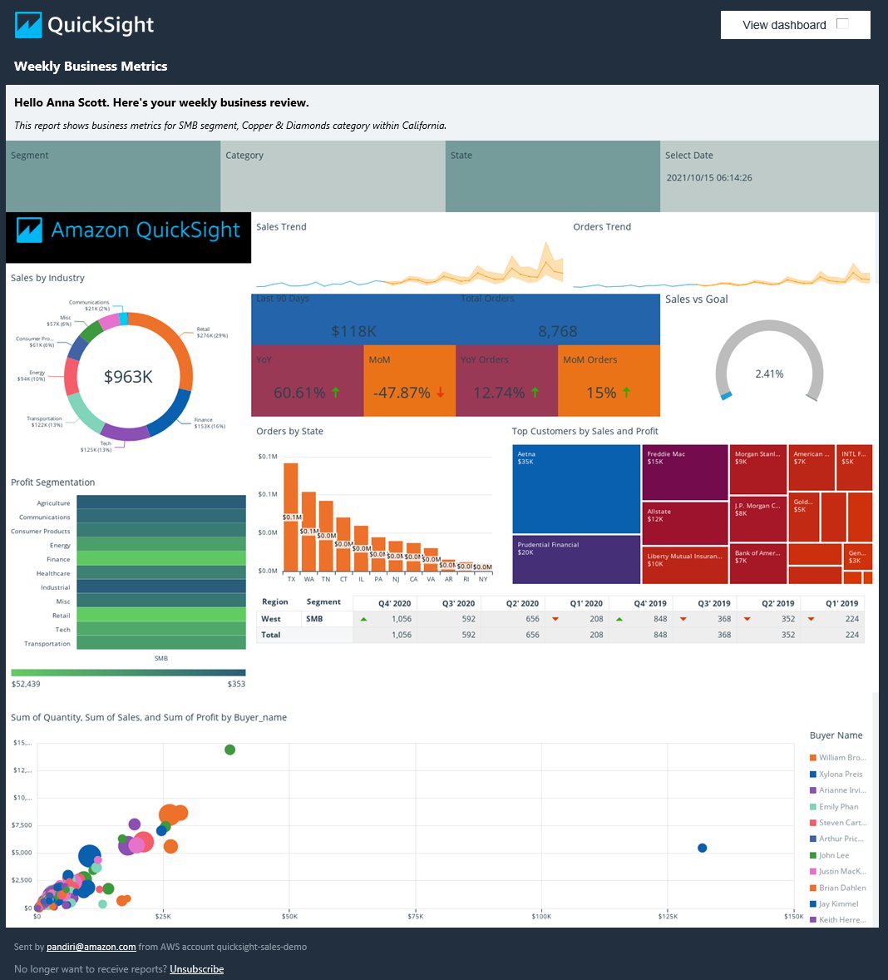Open the View dashboard button
The height and width of the screenshot is (980, 888).
pyautogui.click(x=795, y=25)
